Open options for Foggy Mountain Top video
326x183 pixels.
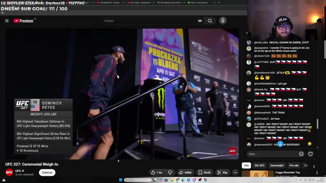coord(317,173)
